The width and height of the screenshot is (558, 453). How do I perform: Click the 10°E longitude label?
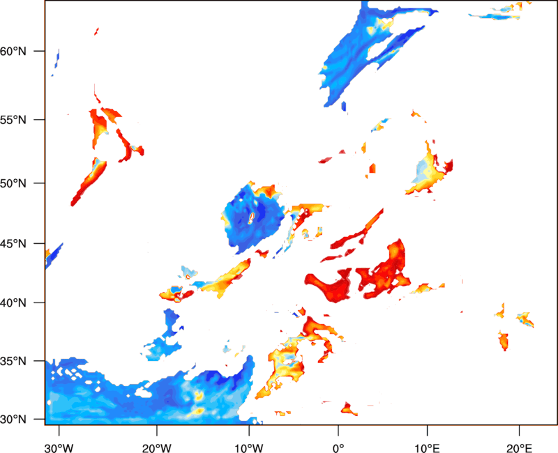(427, 448)
